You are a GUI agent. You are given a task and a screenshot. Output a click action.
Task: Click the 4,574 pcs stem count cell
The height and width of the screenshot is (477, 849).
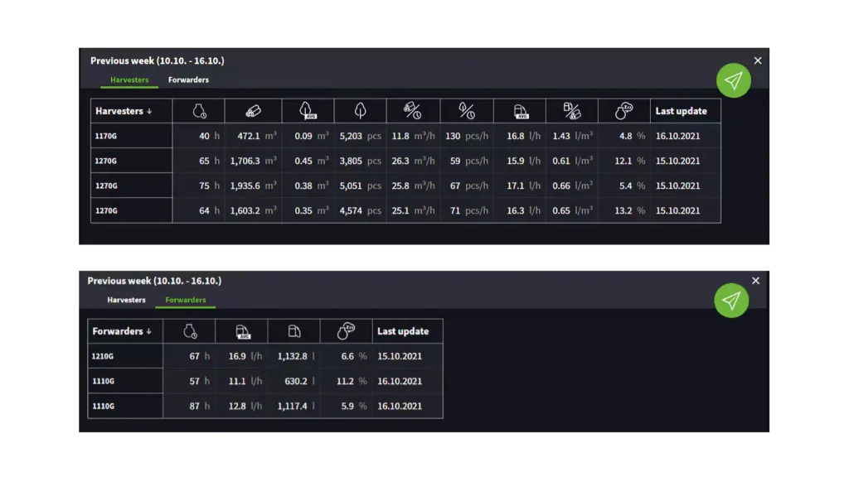point(360,210)
